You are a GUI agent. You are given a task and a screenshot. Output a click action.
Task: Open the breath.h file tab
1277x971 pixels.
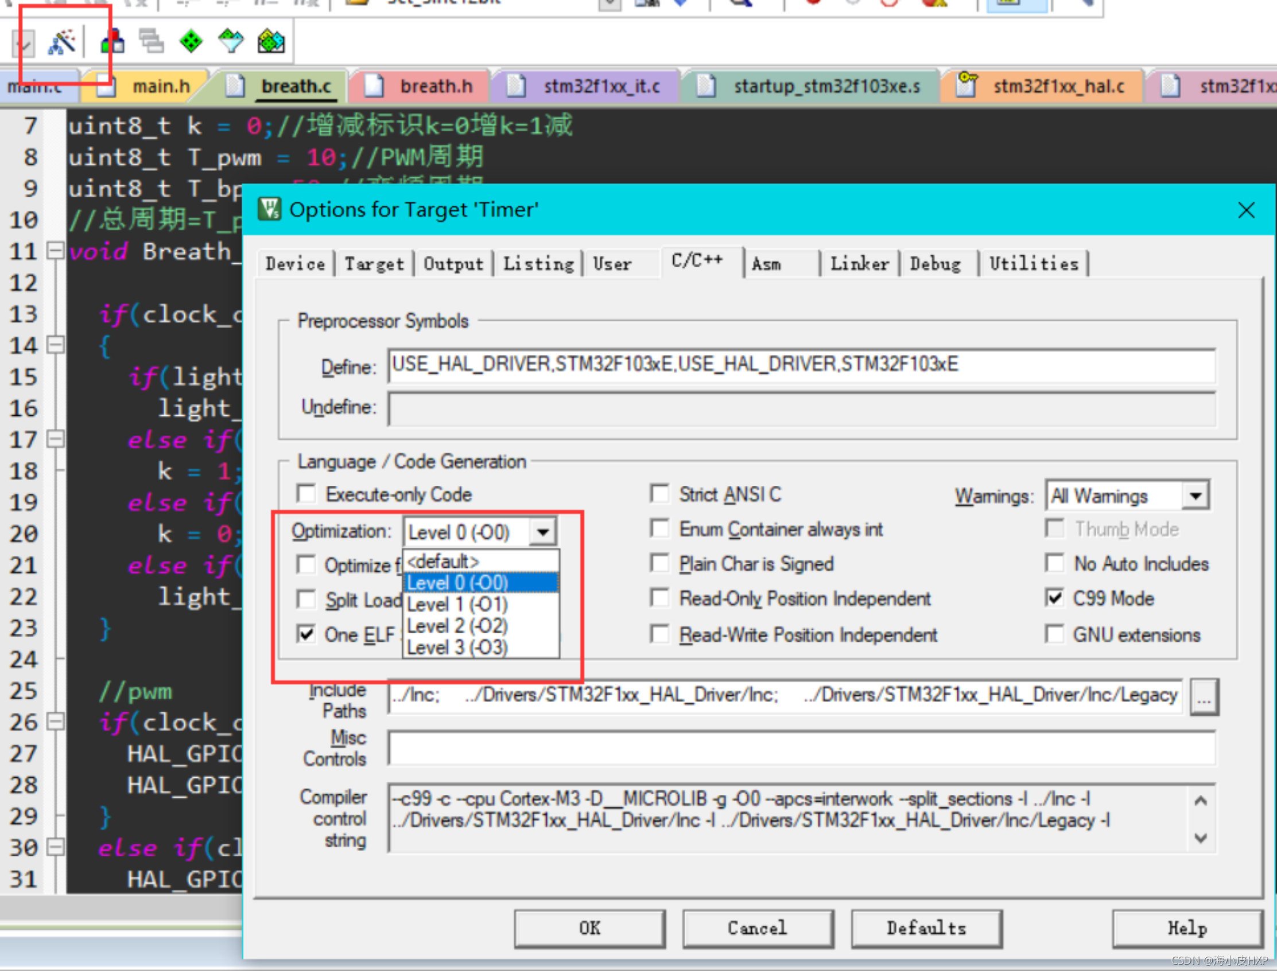(436, 87)
